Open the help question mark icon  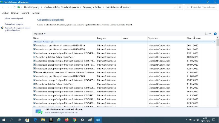pyautogui.click(x=215, y=34)
